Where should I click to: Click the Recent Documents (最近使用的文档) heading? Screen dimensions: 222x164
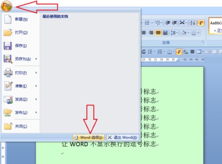click(55, 16)
